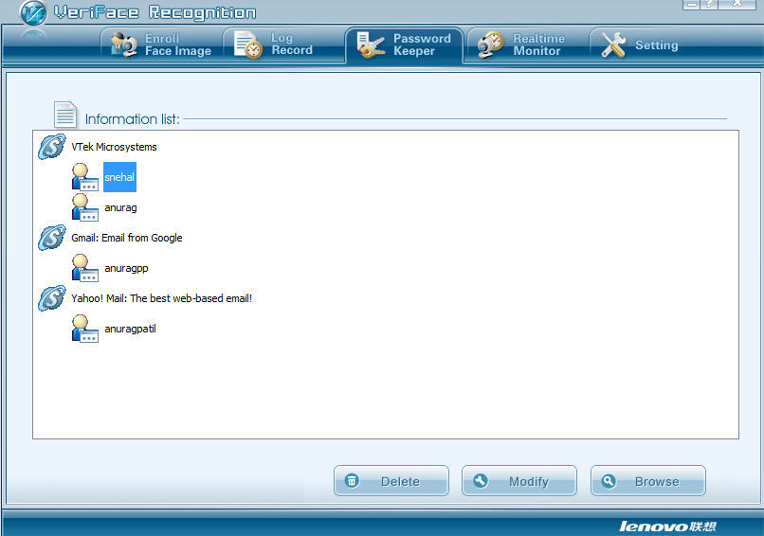Select the Password Keeper tab

tap(404, 45)
